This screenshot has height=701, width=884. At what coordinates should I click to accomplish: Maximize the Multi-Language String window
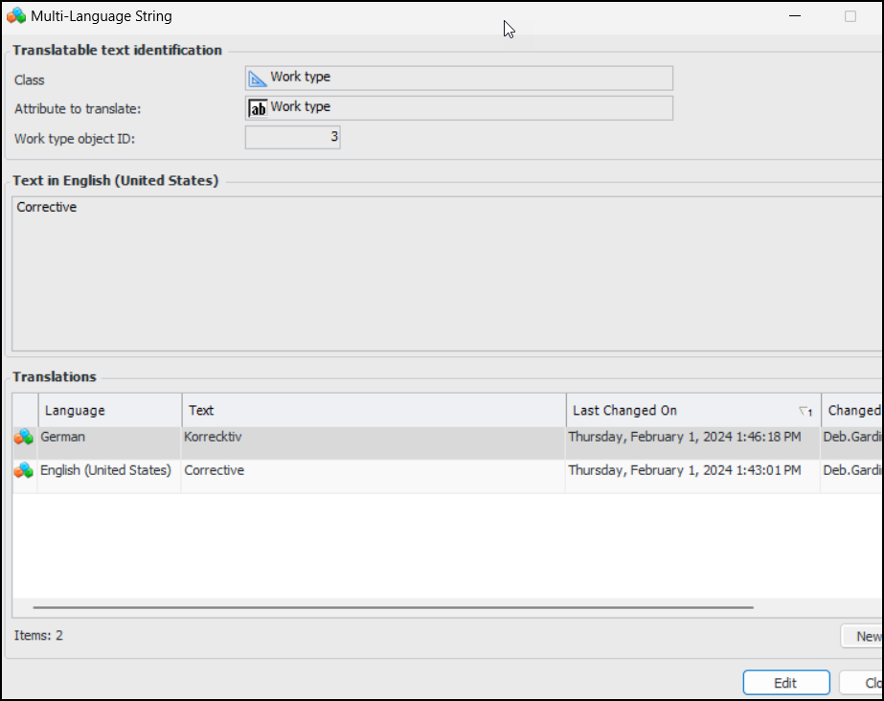tap(850, 16)
